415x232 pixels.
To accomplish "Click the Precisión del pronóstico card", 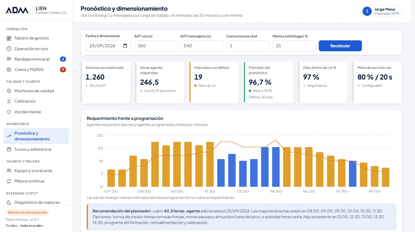I will 269,82.
